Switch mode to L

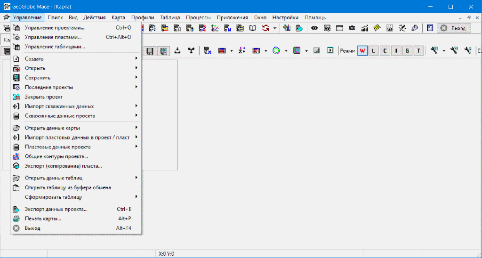[x=374, y=51]
